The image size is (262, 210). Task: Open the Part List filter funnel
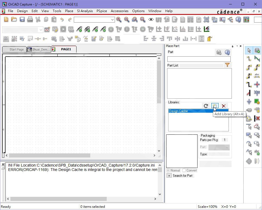(x=227, y=65)
